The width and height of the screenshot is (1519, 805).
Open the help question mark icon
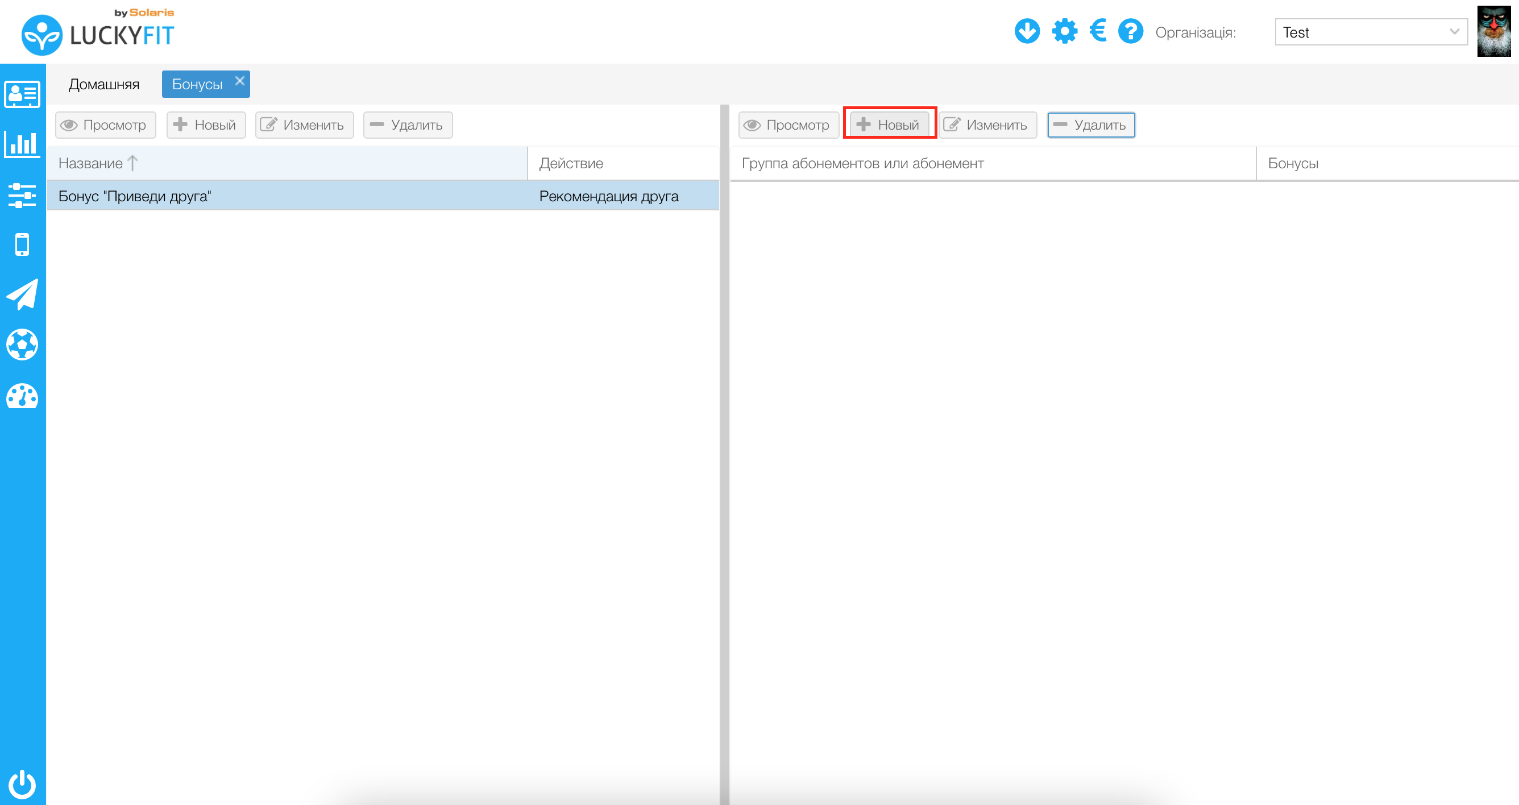point(1130,32)
